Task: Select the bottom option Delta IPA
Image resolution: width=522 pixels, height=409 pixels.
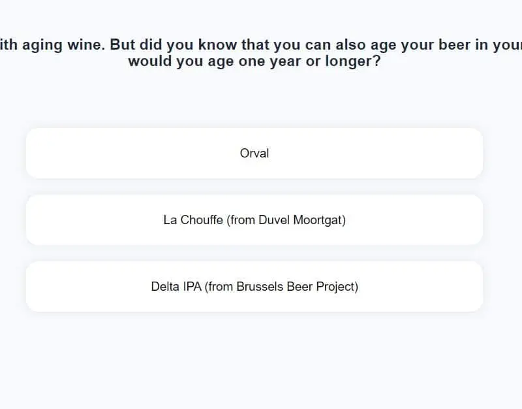Action: [254, 286]
